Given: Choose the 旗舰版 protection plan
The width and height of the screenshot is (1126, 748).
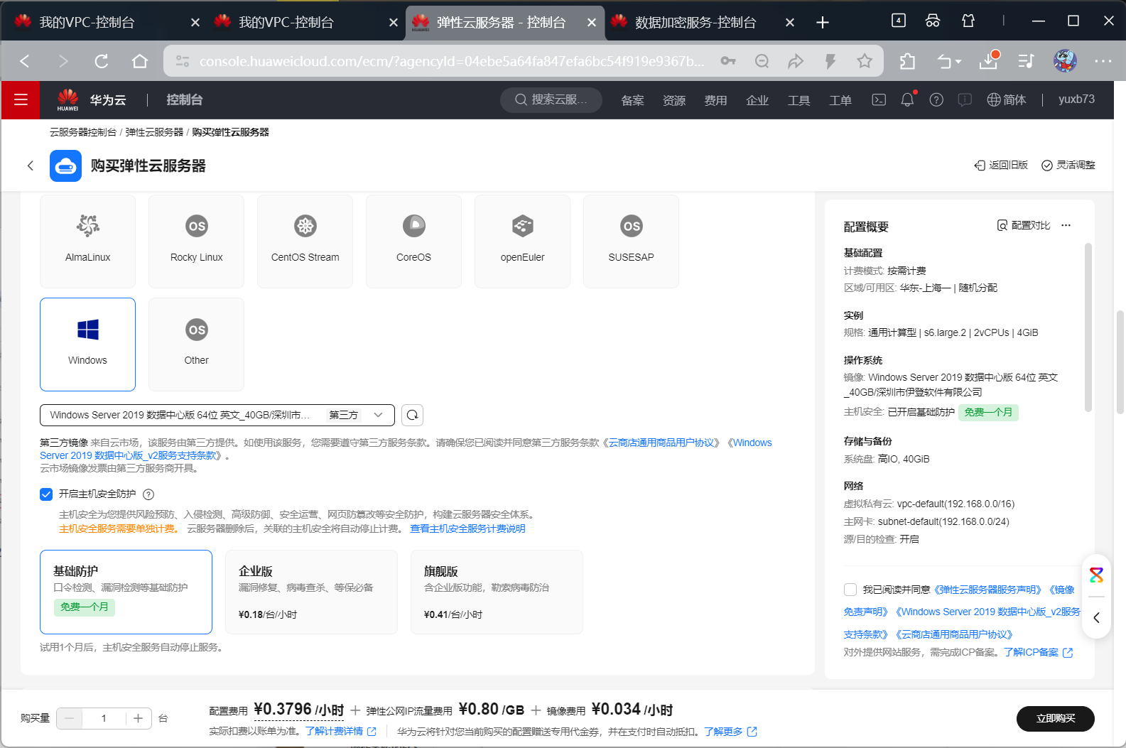Looking at the screenshot, I should pyautogui.click(x=497, y=592).
